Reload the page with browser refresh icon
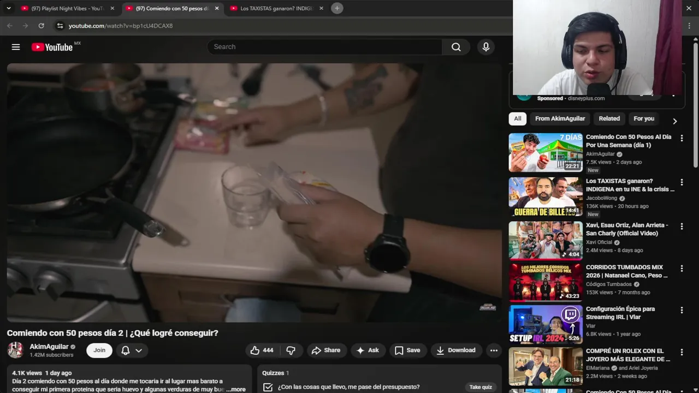Image resolution: width=699 pixels, height=393 pixels. click(x=41, y=26)
